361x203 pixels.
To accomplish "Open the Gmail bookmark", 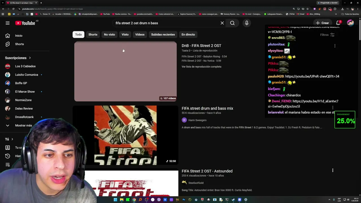I will [x=300, y=14].
